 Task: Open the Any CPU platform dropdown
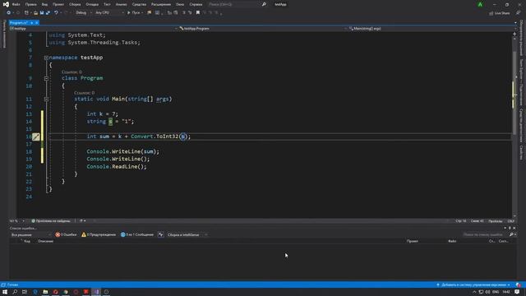[x=109, y=13]
